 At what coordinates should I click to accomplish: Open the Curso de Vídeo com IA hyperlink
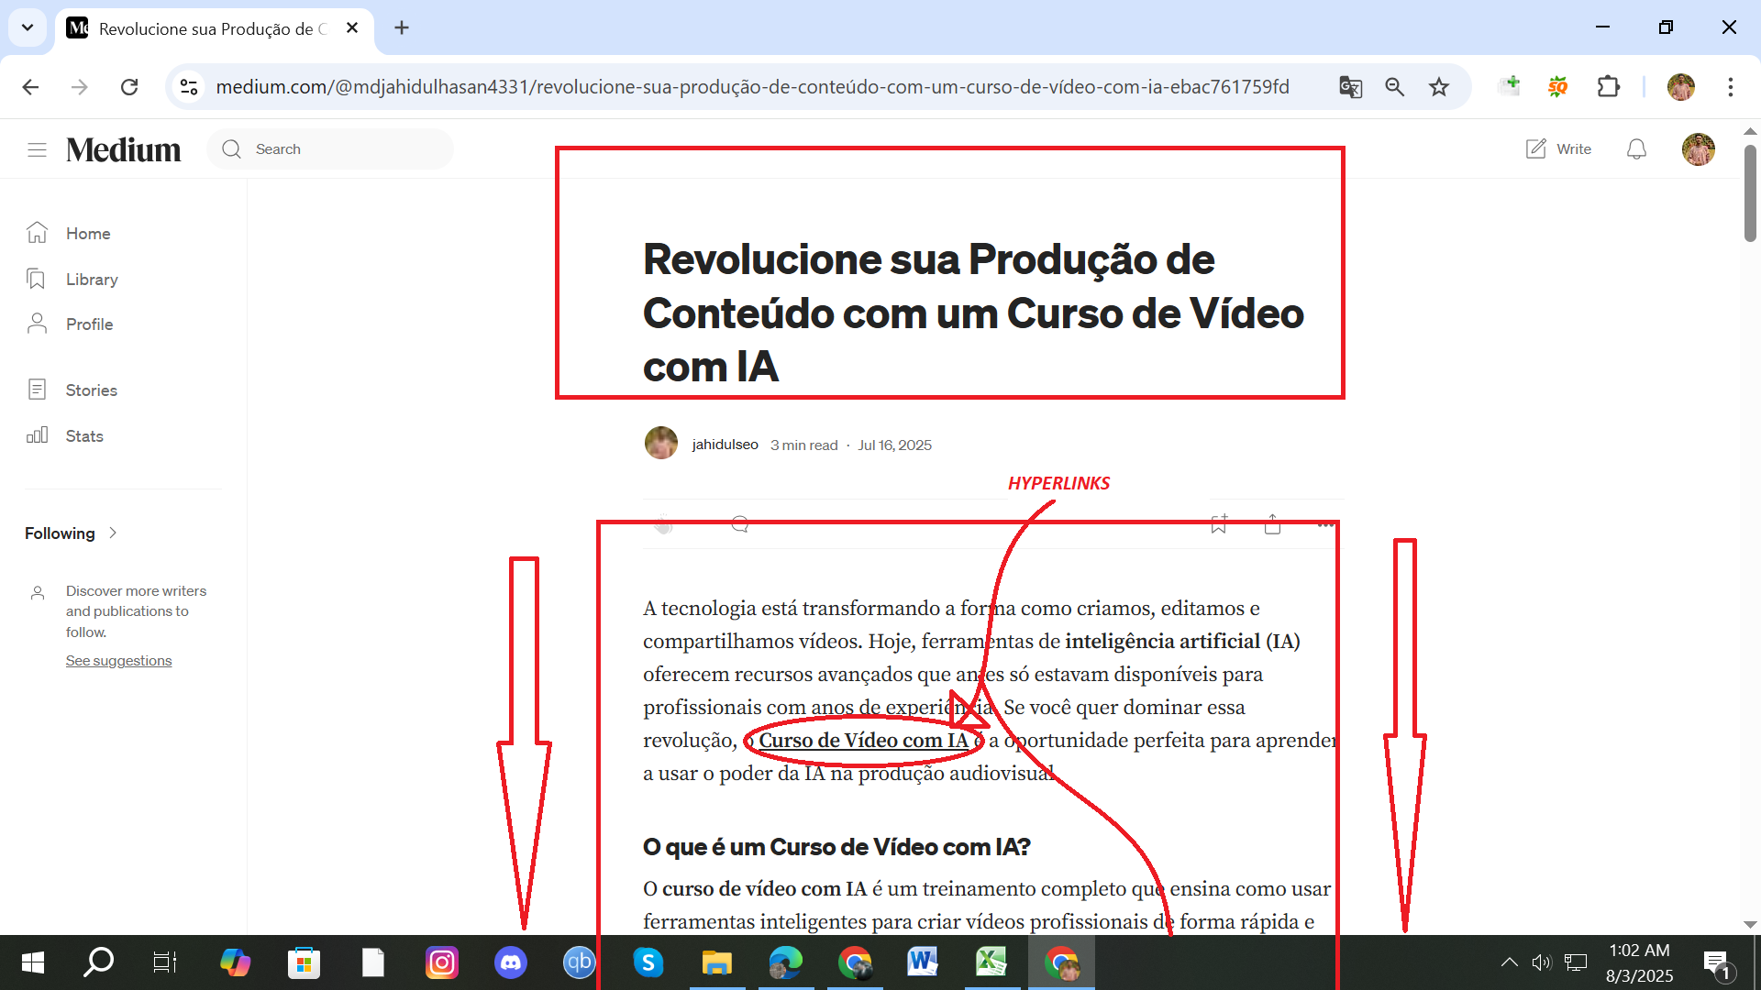[863, 741]
